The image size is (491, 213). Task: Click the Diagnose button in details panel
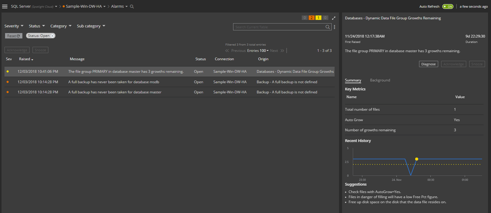pyautogui.click(x=428, y=64)
